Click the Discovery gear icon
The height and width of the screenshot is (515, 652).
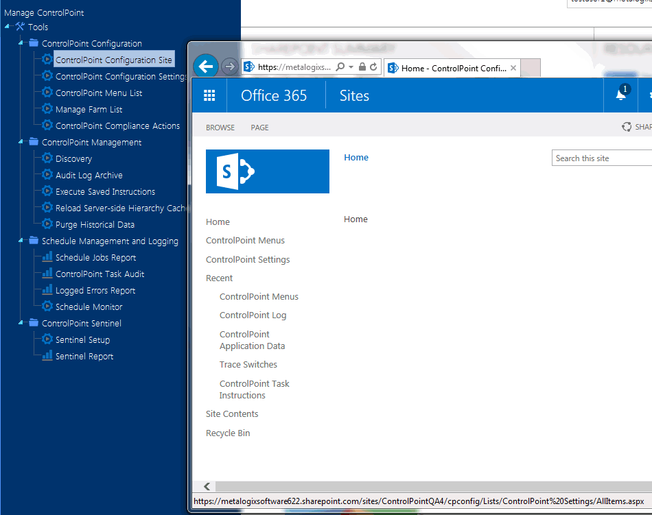point(47,158)
